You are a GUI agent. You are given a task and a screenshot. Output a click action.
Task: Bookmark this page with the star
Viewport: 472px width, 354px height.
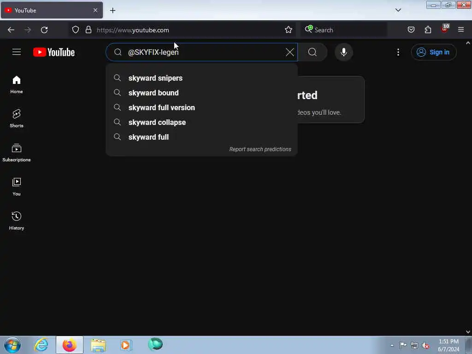[x=289, y=30]
